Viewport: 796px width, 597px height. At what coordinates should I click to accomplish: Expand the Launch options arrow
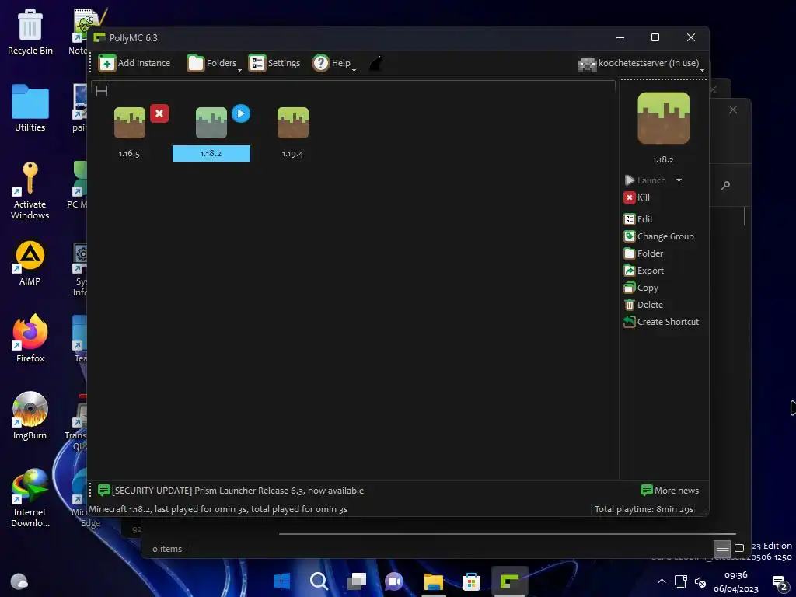pyautogui.click(x=679, y=180)
